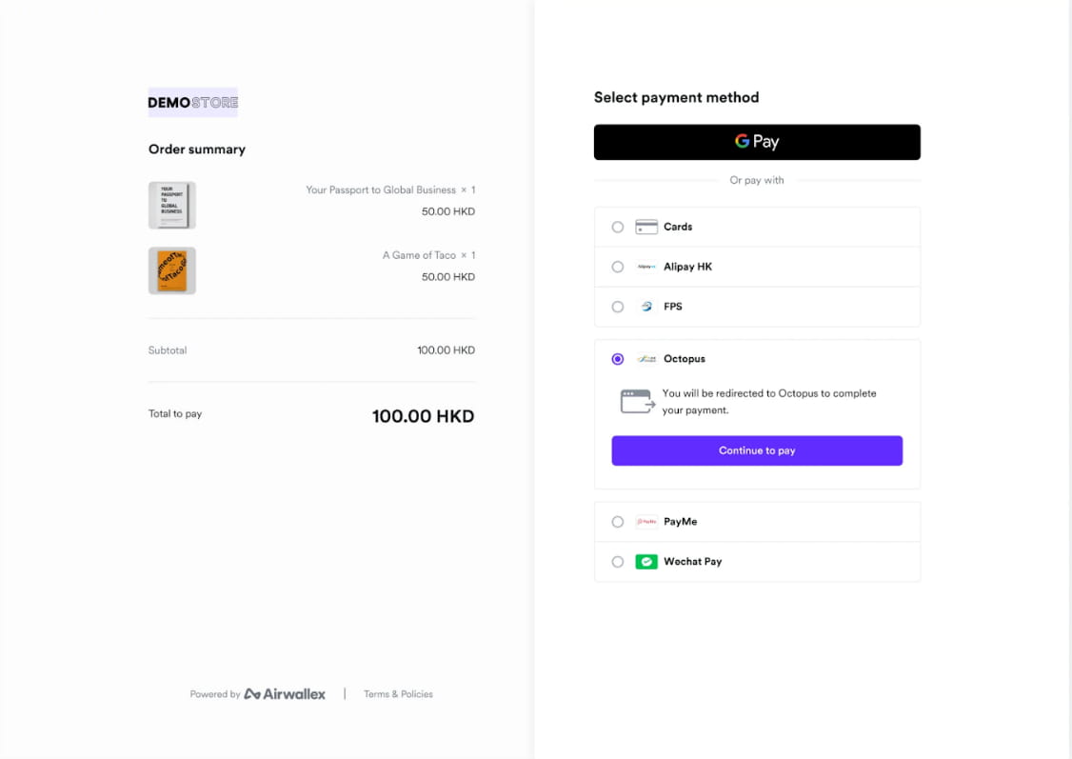Click the selected Octopus payment option row
1072x759 pixels.
coord(757,359)
